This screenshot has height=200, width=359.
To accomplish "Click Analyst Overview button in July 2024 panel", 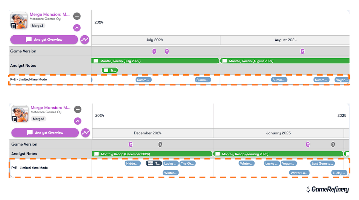I will 44,40.
